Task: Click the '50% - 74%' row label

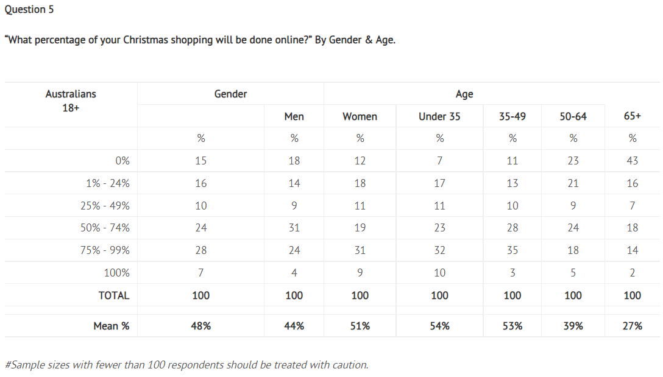Action: (x=105, y=228)
